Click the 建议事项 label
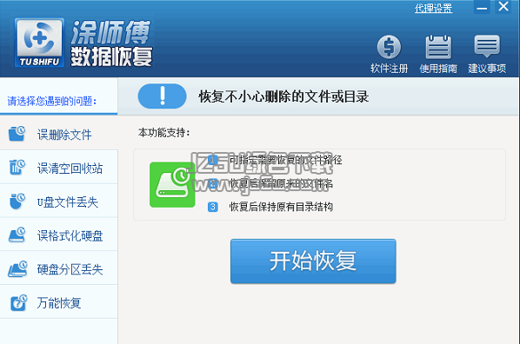 point(487,69)
